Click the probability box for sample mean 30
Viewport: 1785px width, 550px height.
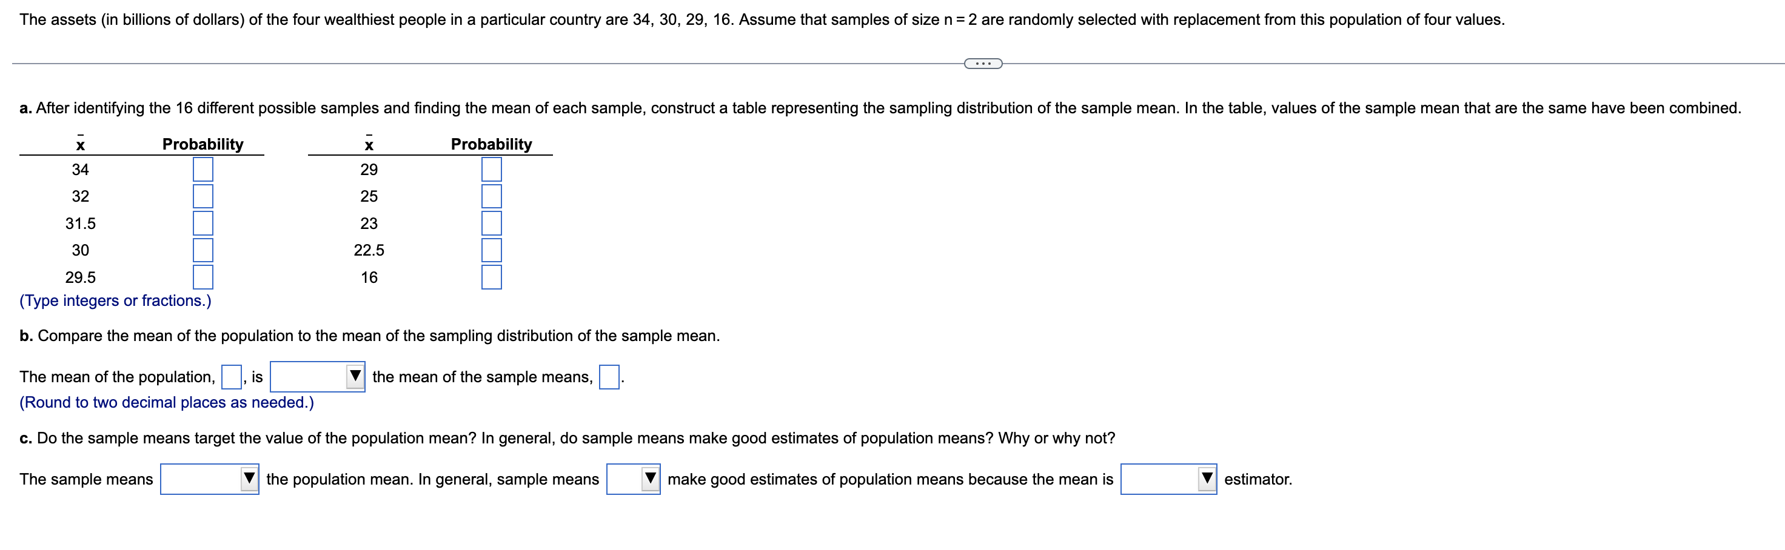(204, 250)
